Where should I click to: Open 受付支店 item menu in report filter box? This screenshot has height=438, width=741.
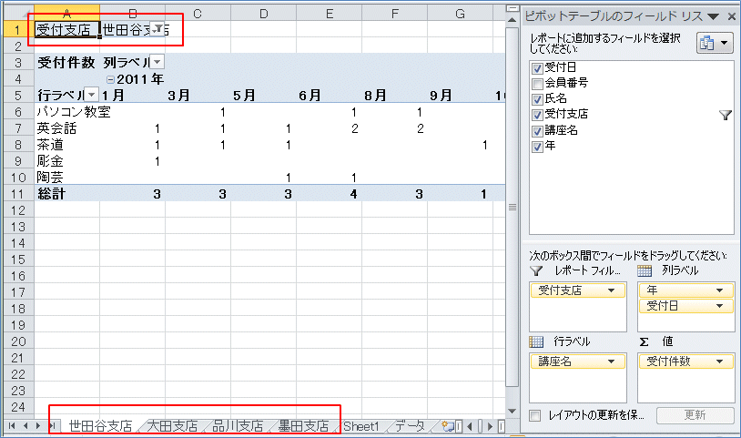click(x=611, y=290)
